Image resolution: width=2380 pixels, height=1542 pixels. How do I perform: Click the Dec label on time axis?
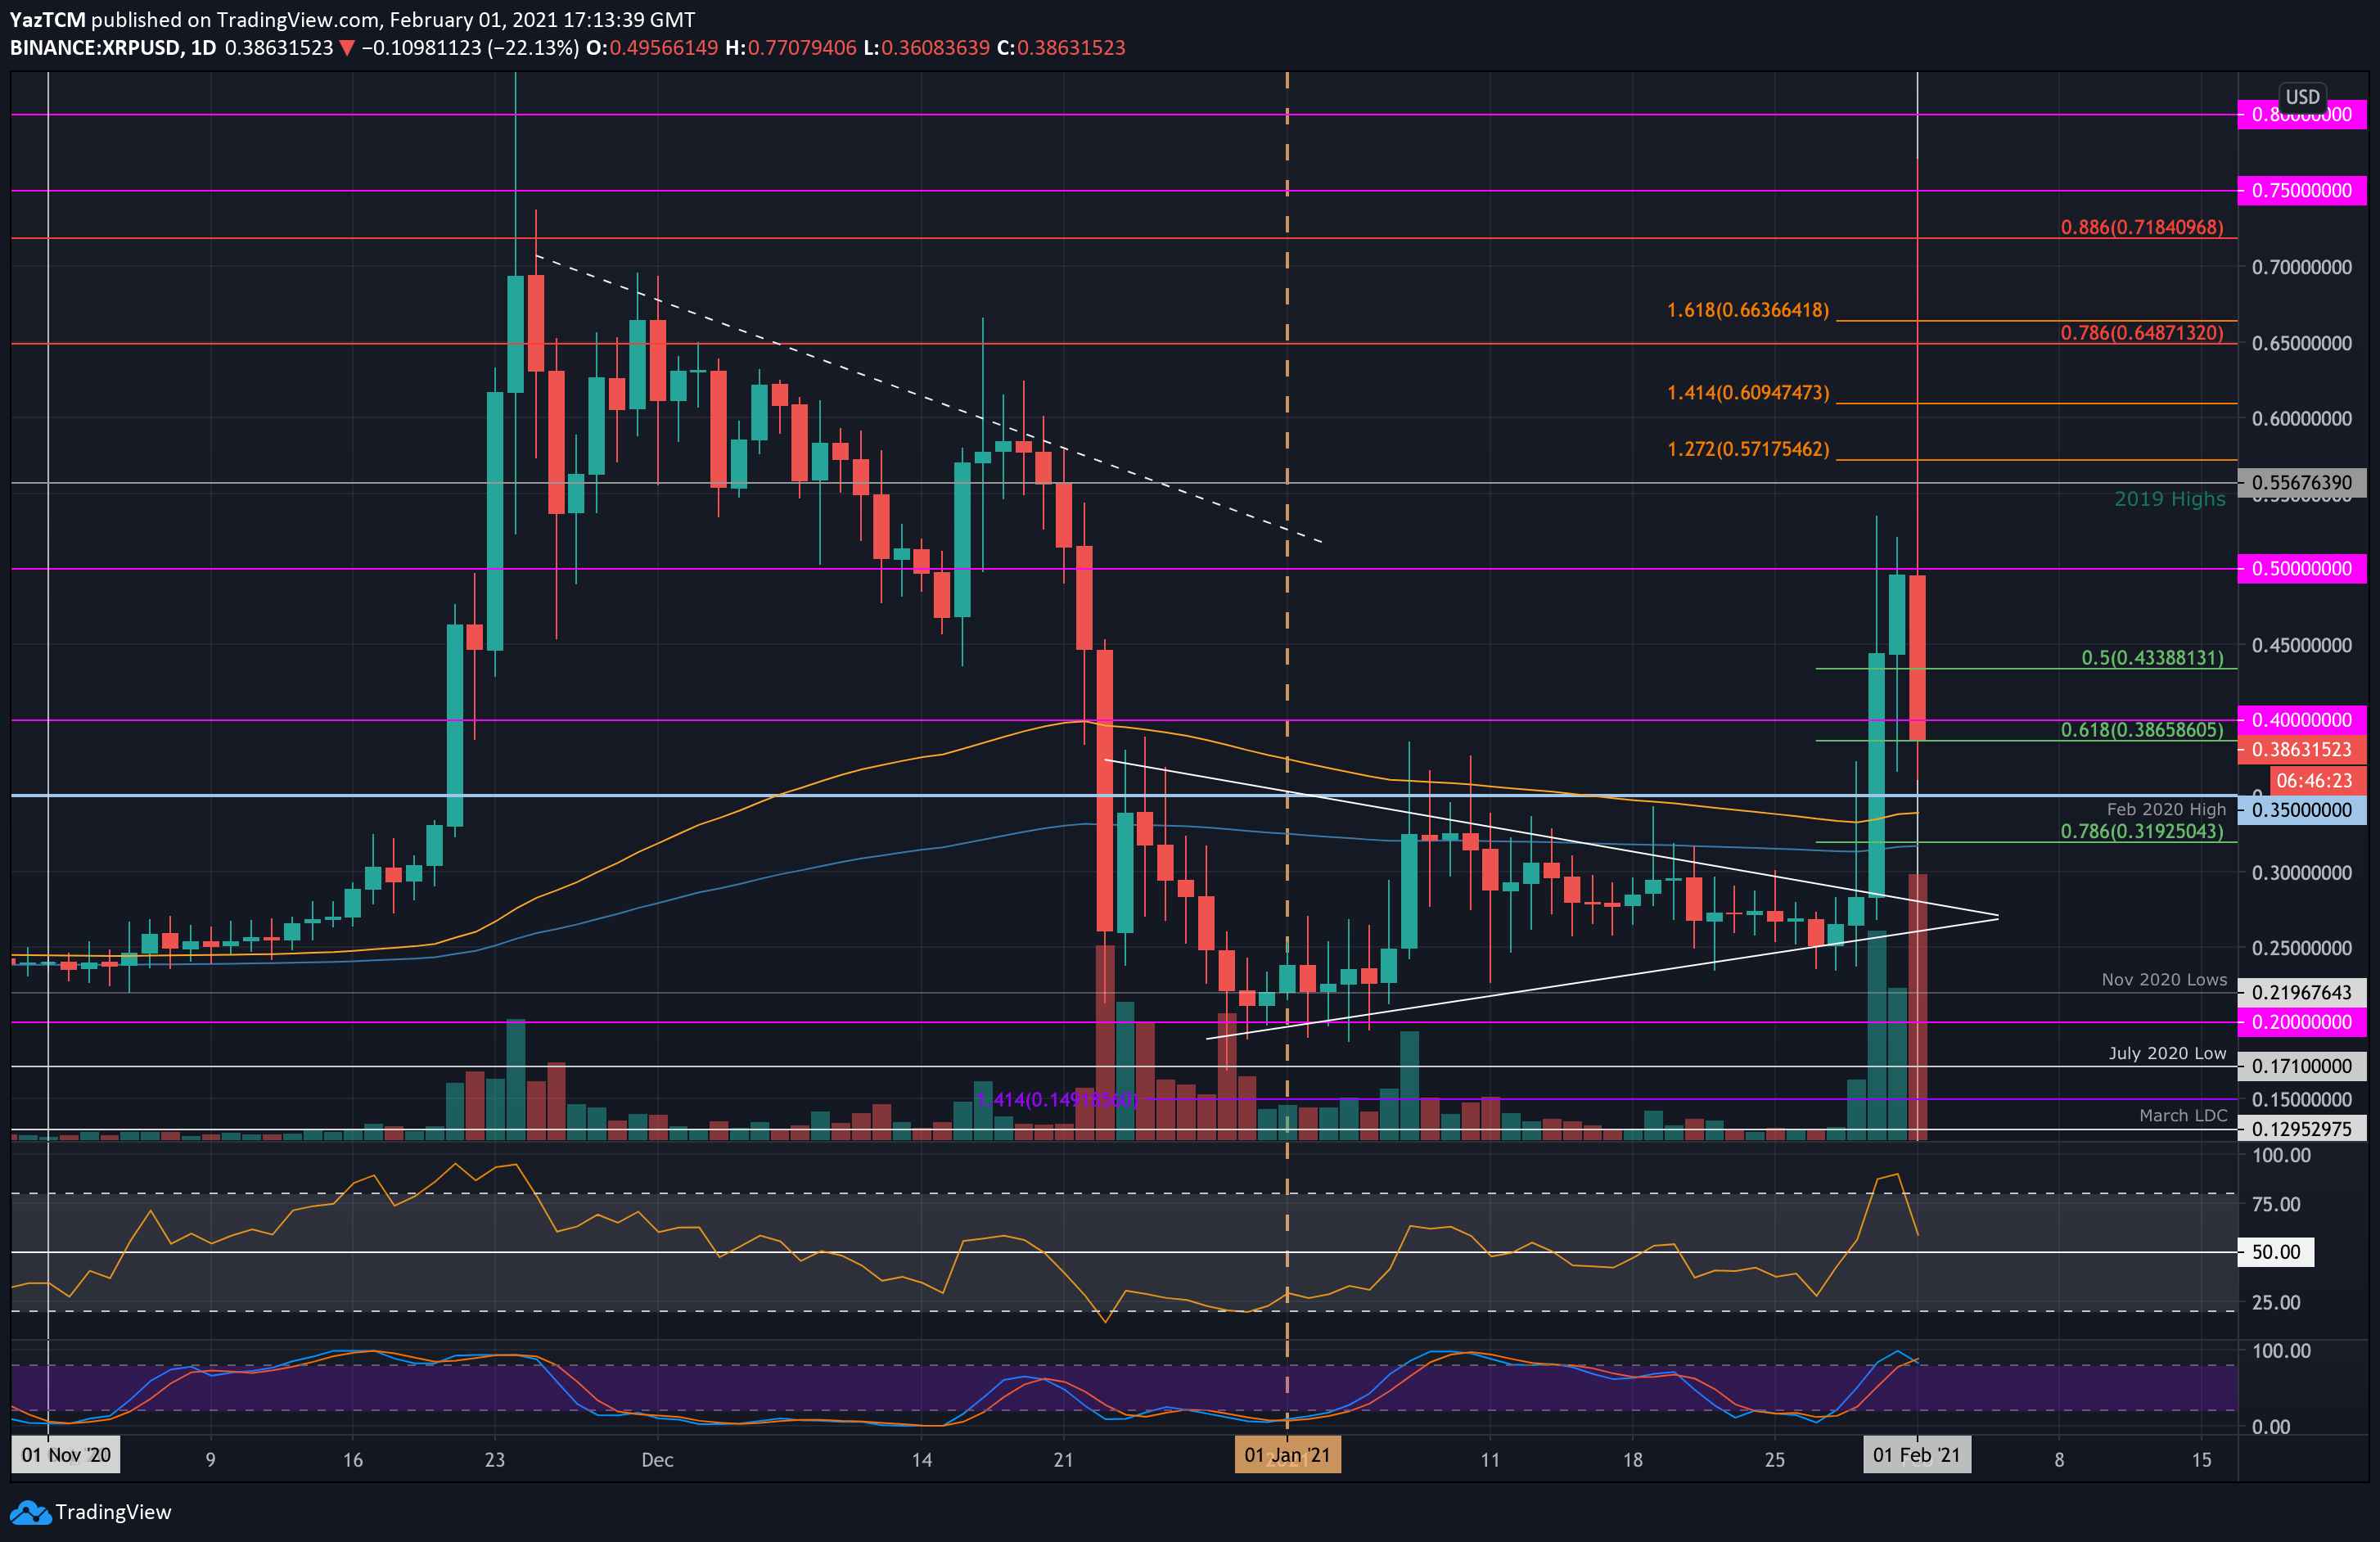click(657, 1460)
